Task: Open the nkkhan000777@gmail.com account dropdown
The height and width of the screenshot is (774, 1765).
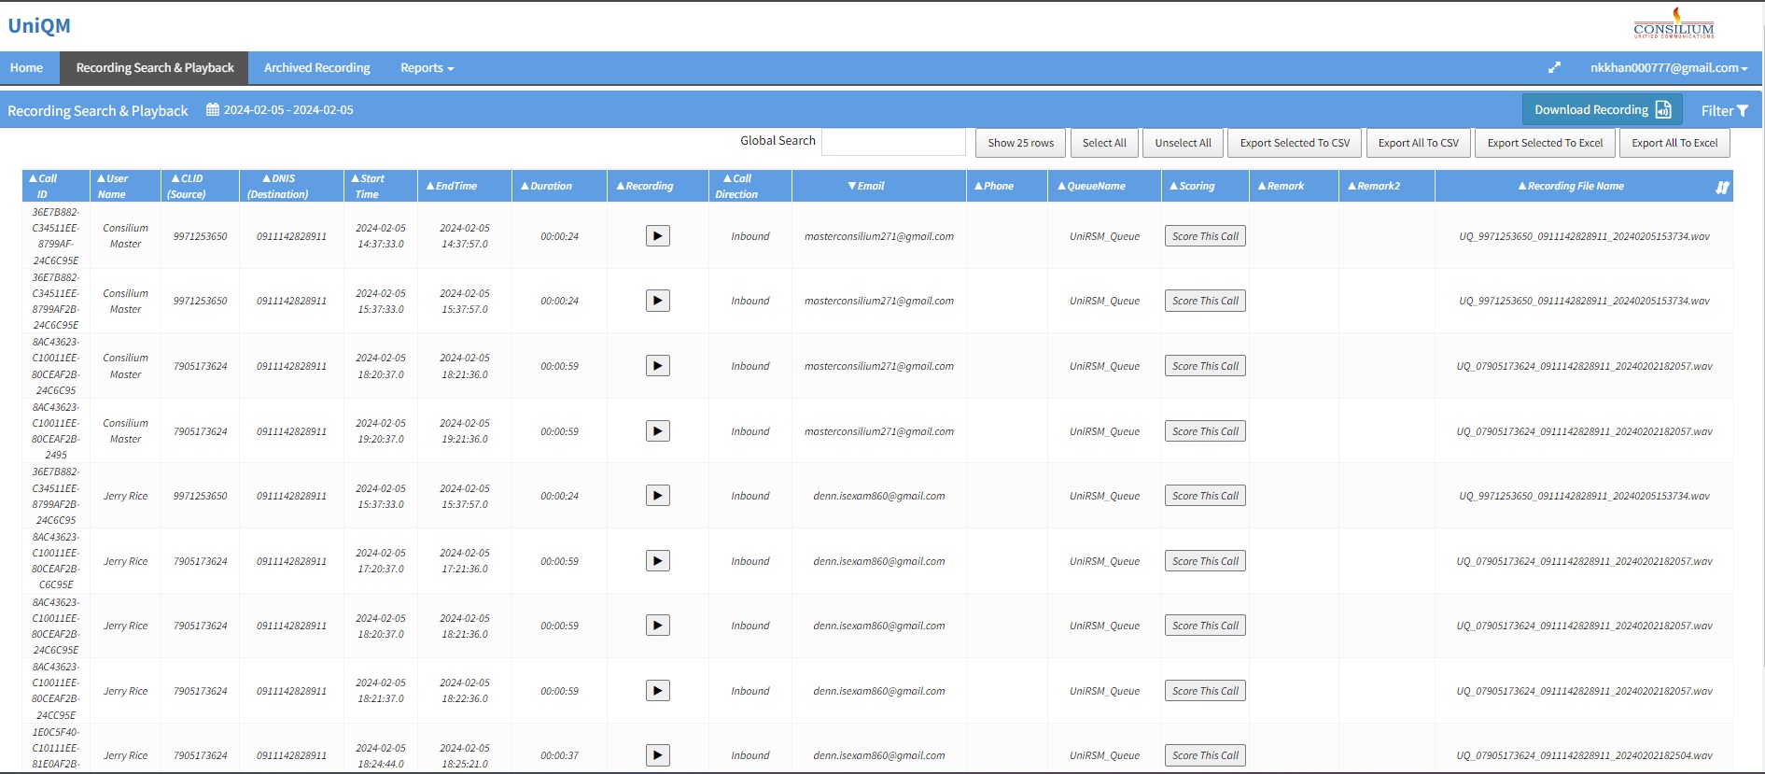Action: tap(1668, 67)
